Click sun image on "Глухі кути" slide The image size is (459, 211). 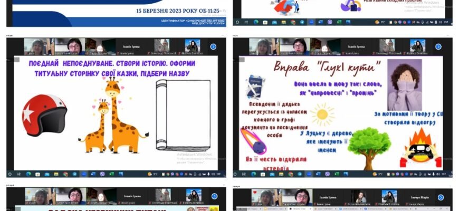click(322, 114)
